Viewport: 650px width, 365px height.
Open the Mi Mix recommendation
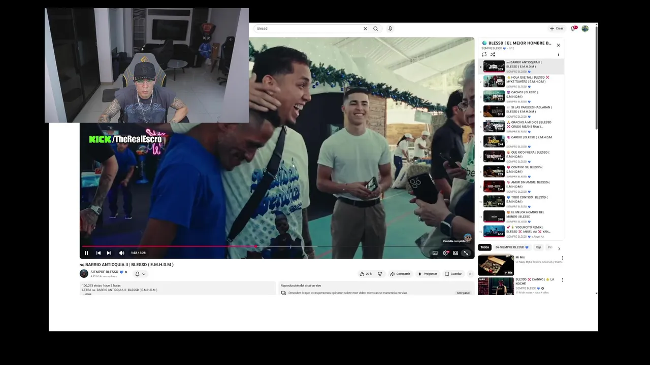click(496, 266)
